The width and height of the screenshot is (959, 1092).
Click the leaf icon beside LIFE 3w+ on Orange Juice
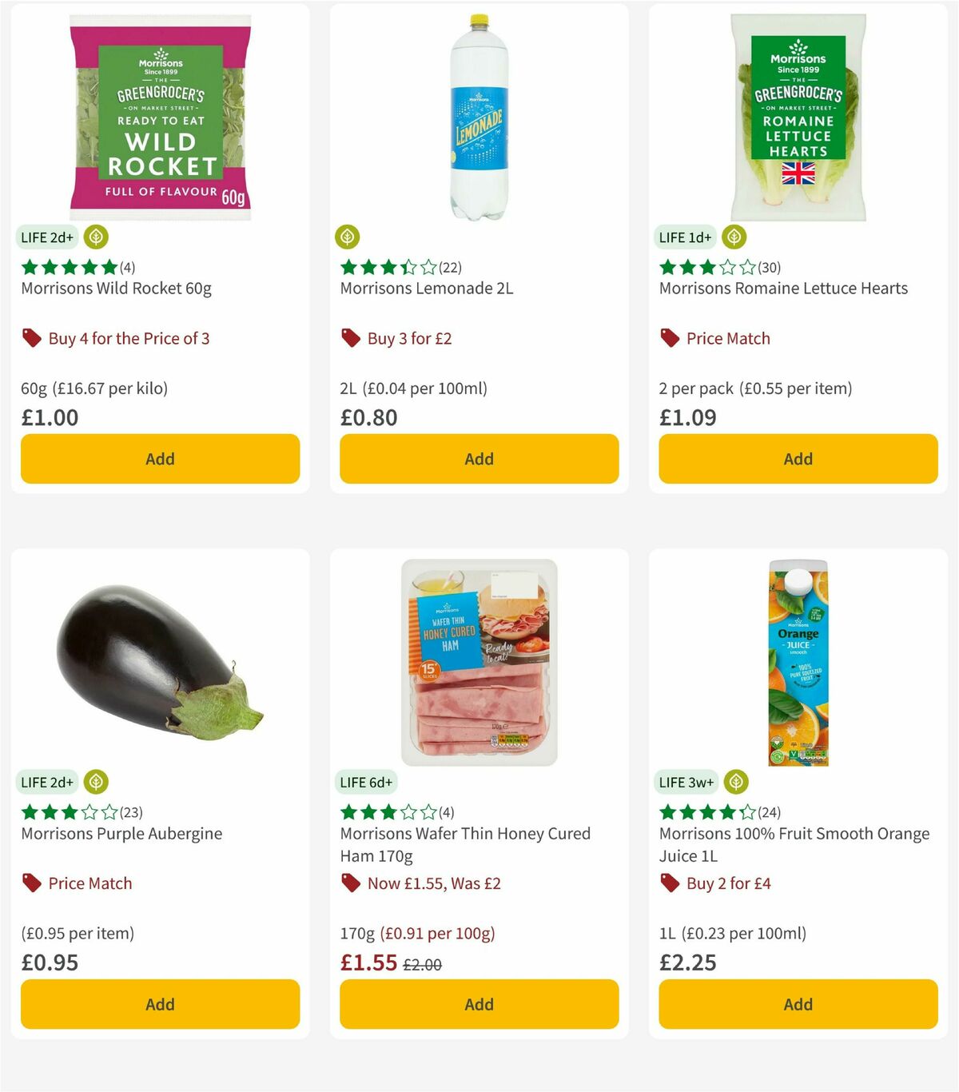point(734,782)
